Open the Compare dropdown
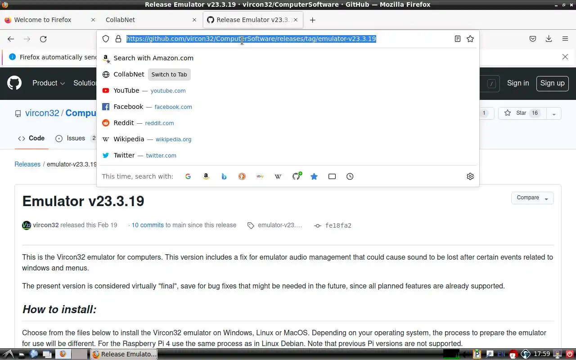The height and width of the screenshot is (360, 576). [532, 198]
